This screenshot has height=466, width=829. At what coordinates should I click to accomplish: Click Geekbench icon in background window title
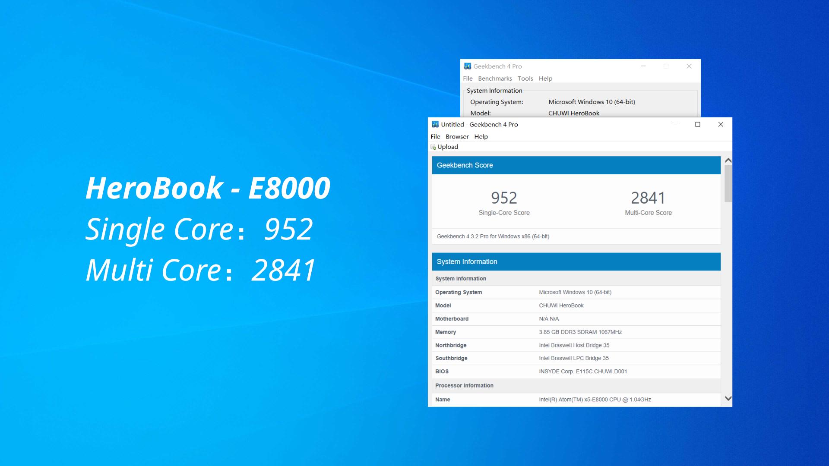pos(468,66)
